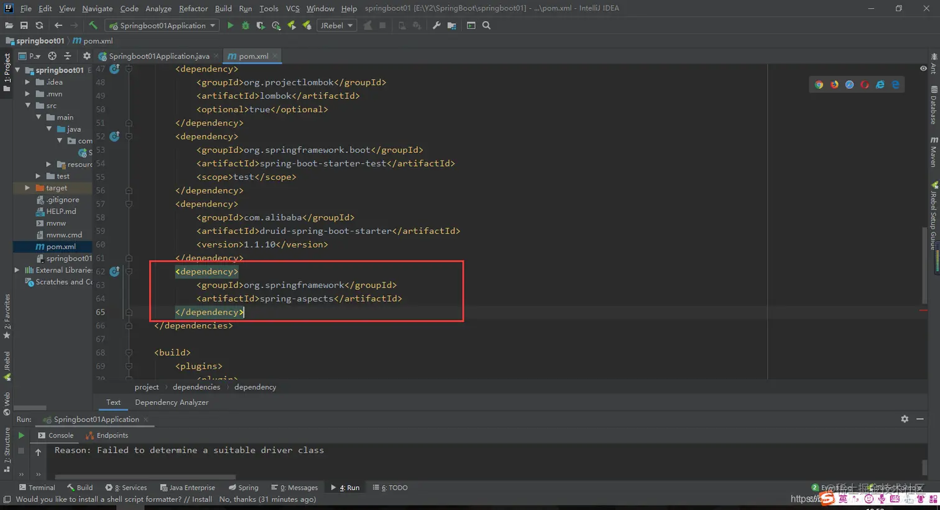
Task: Open settings with the wrench icon
Action: [x=436, y=25]
